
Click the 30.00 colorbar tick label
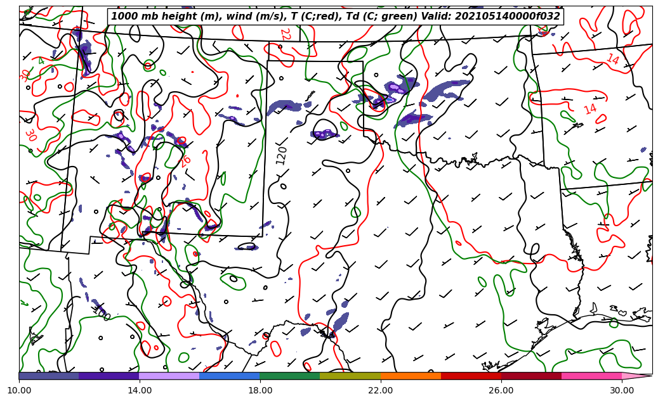coord(622,390)
